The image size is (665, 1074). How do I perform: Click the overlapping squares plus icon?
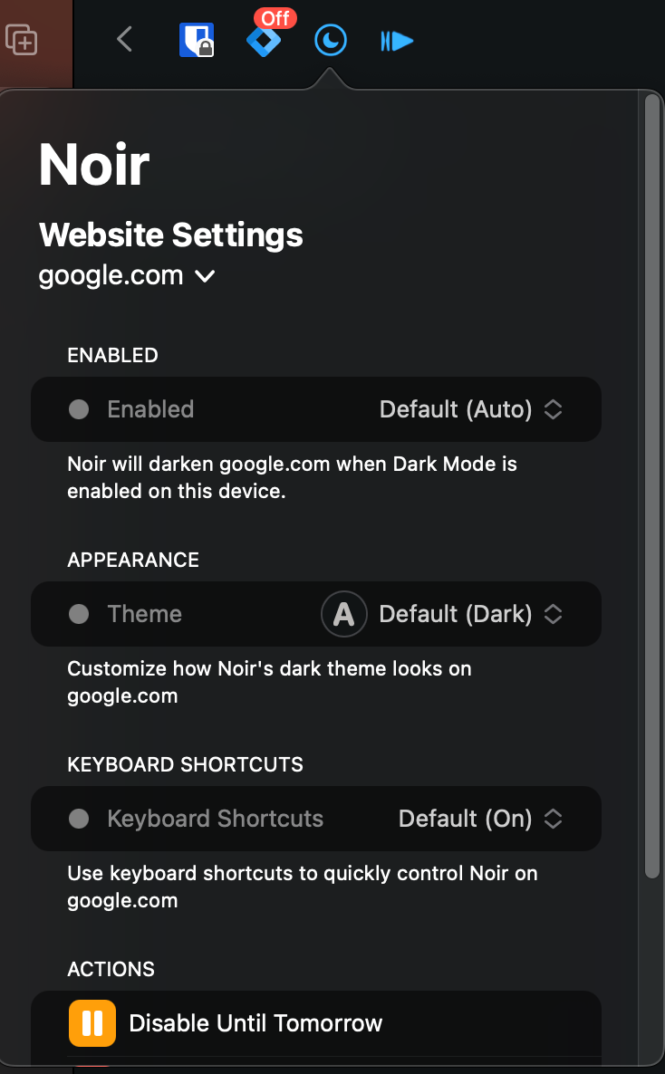coord(22,40)
